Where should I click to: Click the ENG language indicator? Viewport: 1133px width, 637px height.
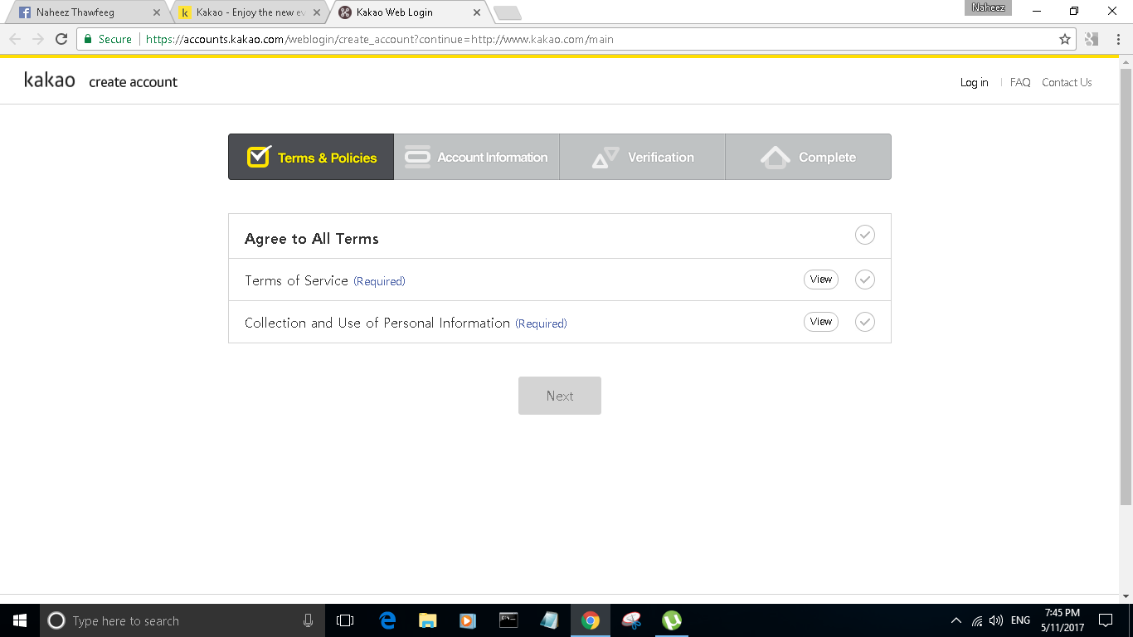click(x=1021, y=620)
